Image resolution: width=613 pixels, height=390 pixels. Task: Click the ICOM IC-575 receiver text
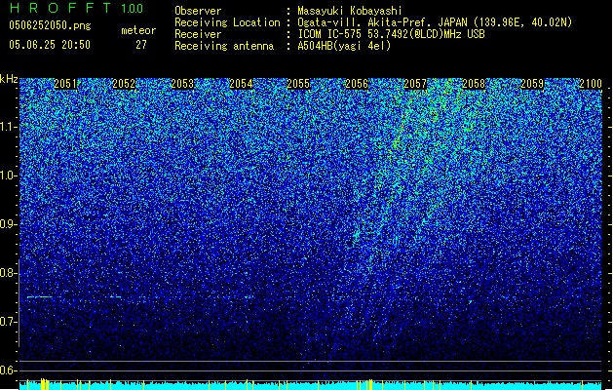pyautogui.click(x=391, y=34)
